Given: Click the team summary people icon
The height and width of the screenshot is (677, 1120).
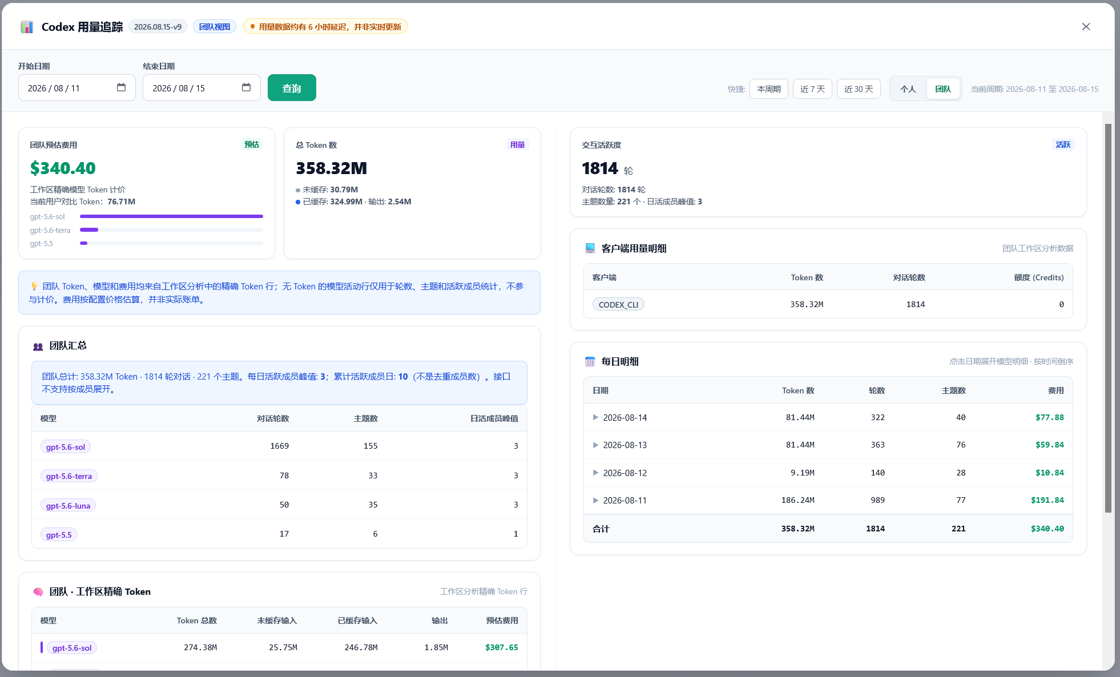Looking at the screenshot, I should pyautogui.click(x=38, y=346).
